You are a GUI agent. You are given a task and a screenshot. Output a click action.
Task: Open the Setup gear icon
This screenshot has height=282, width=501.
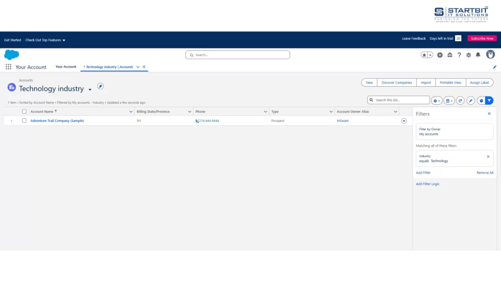point(468,55)
